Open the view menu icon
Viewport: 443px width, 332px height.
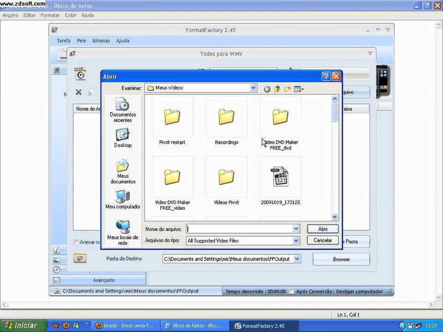pyautogui.click(x=299, y=89)
